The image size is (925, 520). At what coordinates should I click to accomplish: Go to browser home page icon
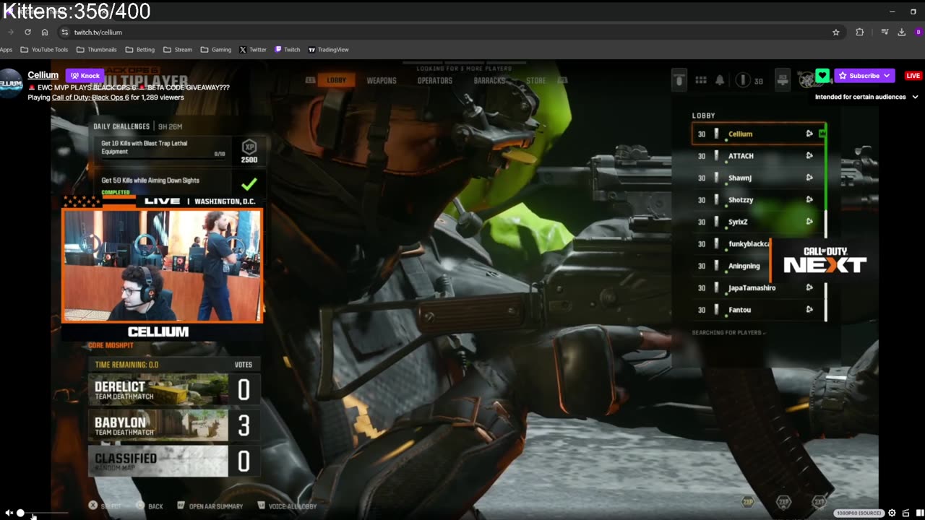click(45, 32)
